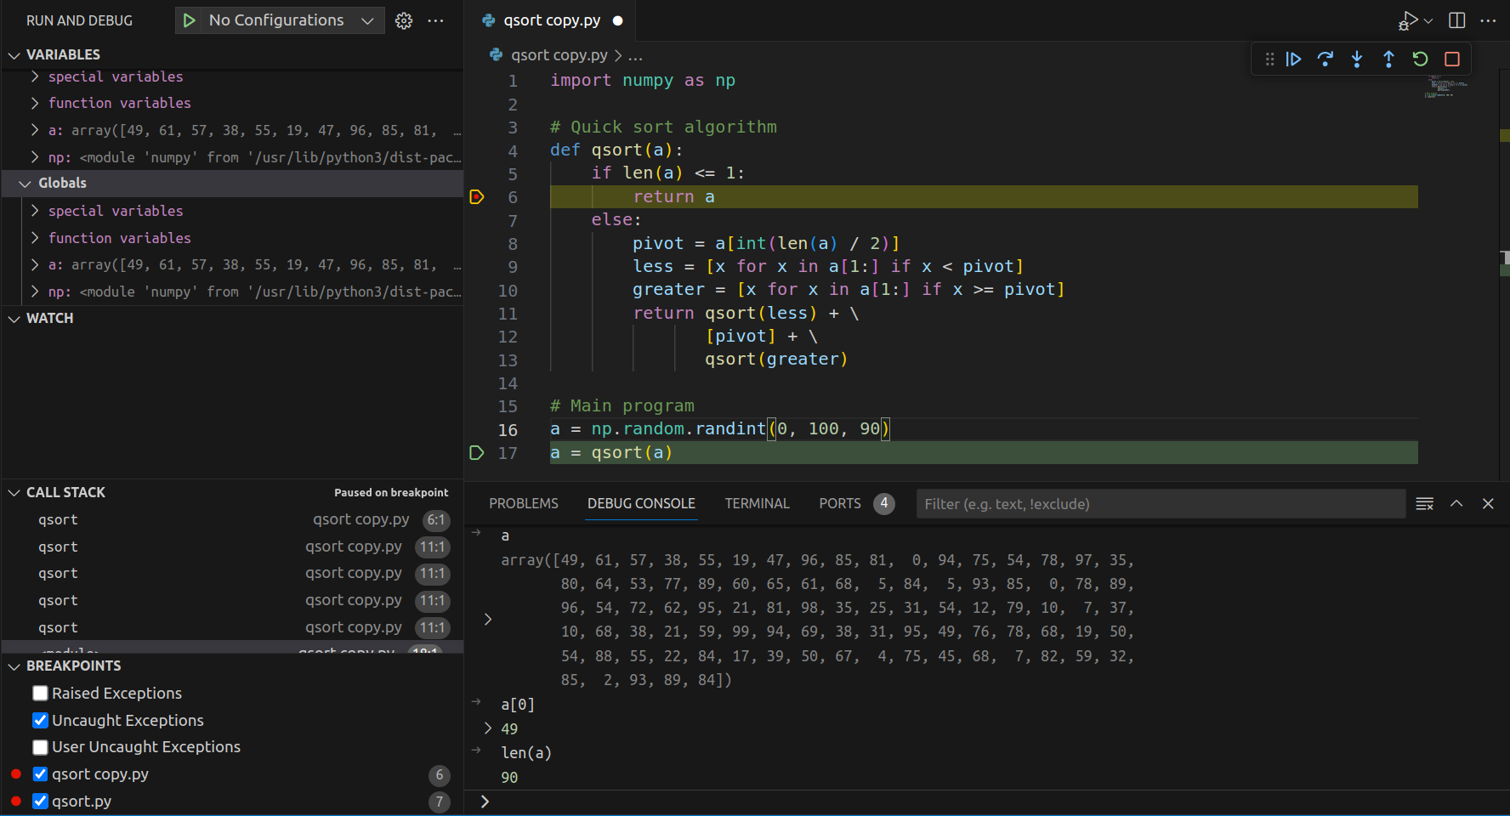Image resolution: width=1510 pixels, height=816 pixels.
Task: Restart the debugging session
Action: click(x=1420, y=59)
